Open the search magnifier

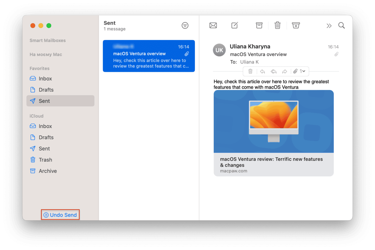point(341,25)
